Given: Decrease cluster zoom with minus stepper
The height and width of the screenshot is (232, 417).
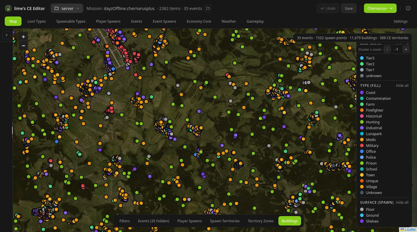Looking at the screenshot, I should click(387, 49).
